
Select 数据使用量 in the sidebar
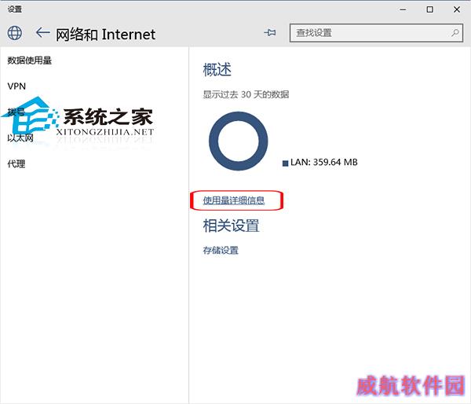tap(30, 61)
